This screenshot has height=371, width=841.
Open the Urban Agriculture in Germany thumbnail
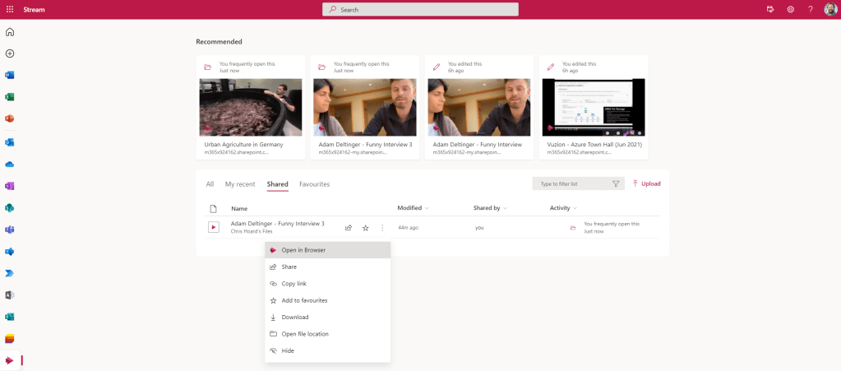(251, 107)
